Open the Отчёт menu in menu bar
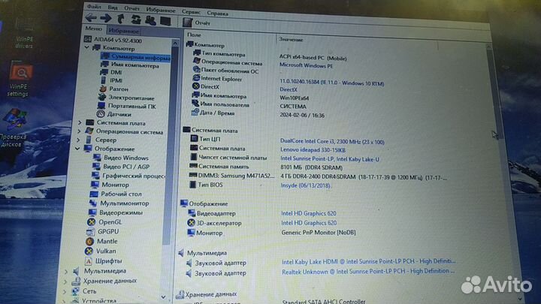Screen dimensions: 541x304 (x=131, y=8)
